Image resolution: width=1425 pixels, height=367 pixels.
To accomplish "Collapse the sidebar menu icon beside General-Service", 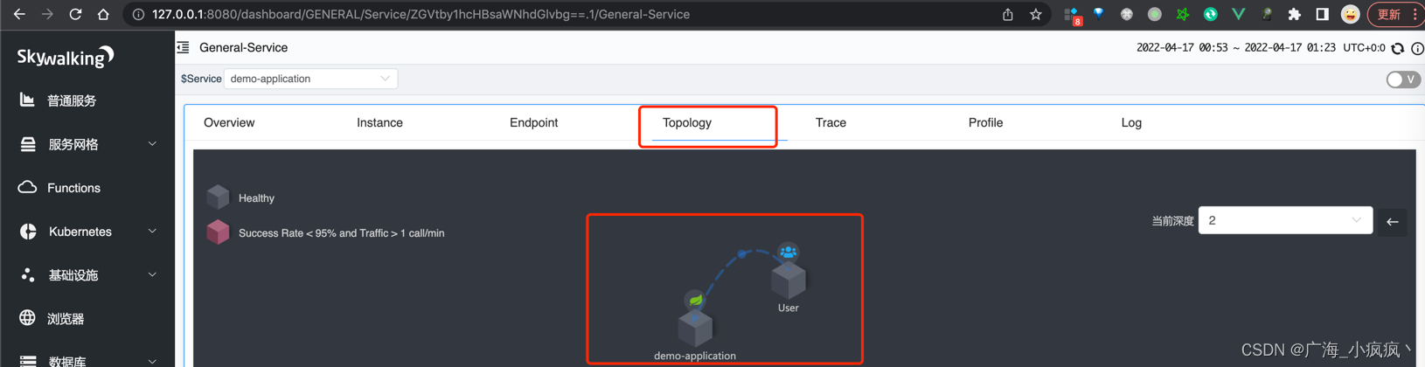I will point(184,48).
